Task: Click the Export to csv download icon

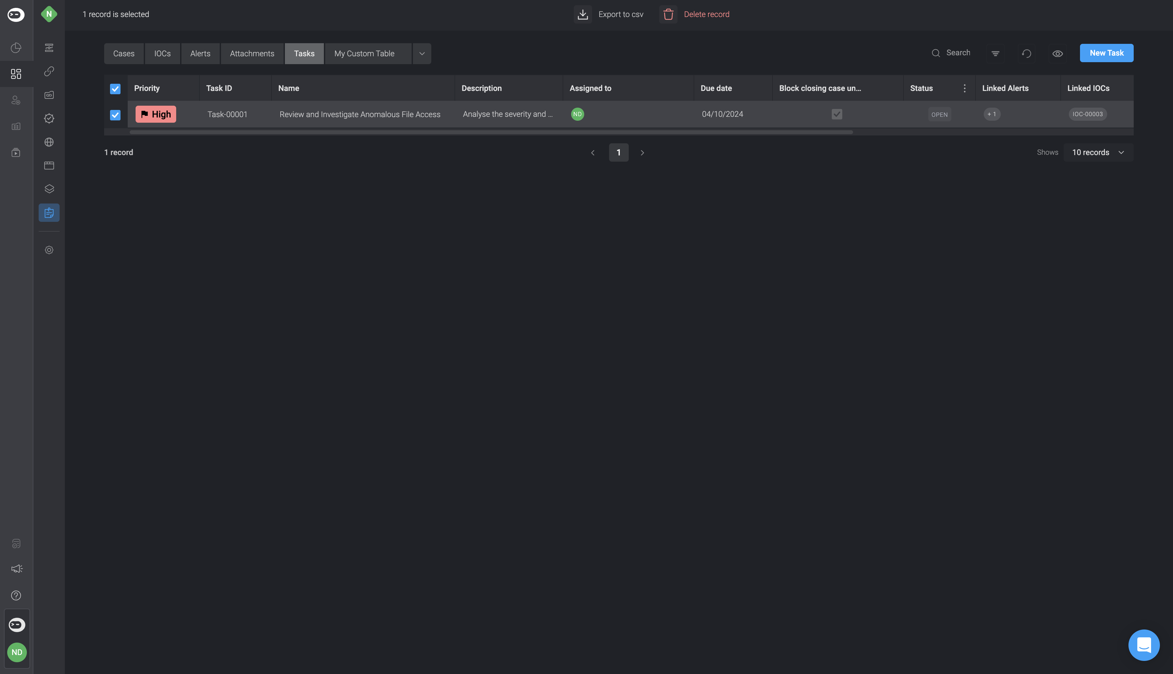Action: click(x=583, y=14)
